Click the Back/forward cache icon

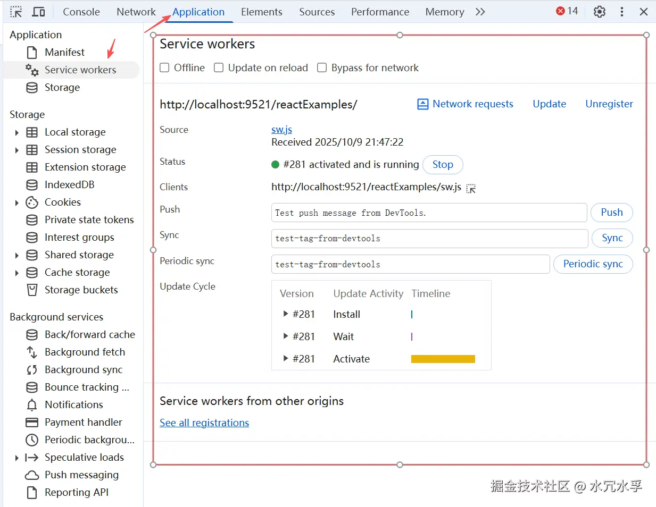click(x=32, y=334)
